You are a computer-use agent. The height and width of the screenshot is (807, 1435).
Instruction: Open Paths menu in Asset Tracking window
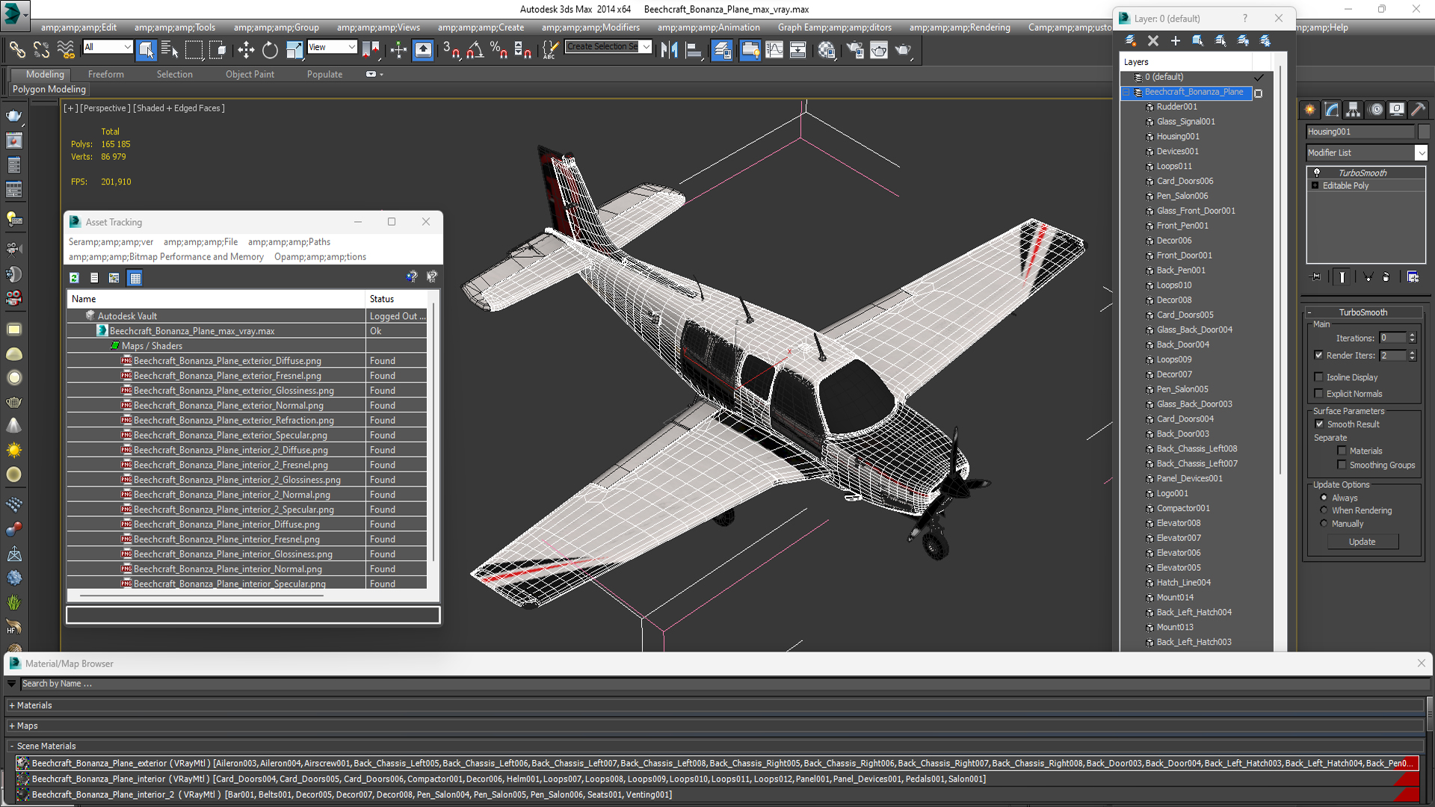pos(289,241)
